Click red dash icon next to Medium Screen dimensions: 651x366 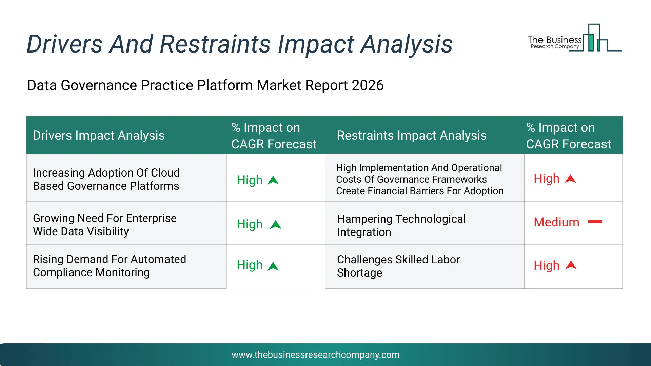(x=595, y=222)
